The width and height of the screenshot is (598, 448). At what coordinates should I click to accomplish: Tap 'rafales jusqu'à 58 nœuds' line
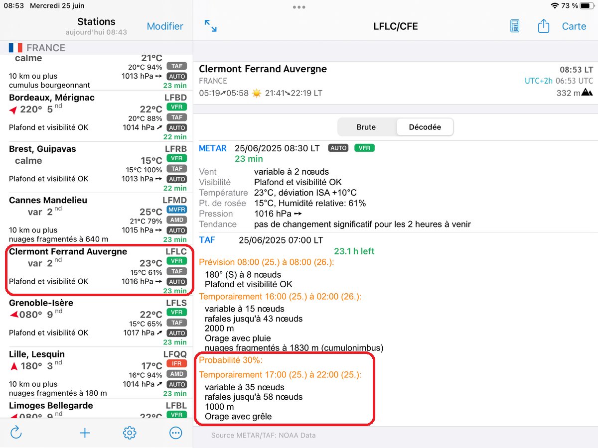[254, 397]
